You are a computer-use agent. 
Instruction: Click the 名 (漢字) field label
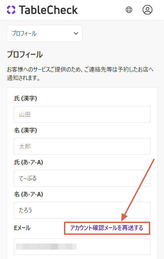tap(26, 130)
